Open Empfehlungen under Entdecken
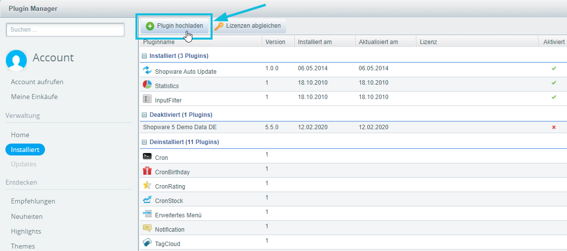The width and height of the screenshot is (567, 251). point(33,201)
